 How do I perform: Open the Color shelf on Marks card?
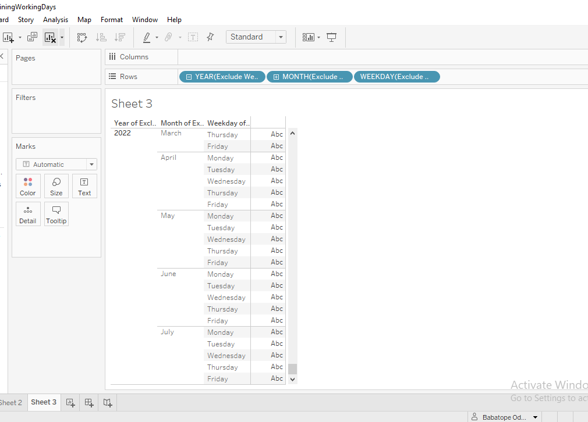[x=27, y=185]
